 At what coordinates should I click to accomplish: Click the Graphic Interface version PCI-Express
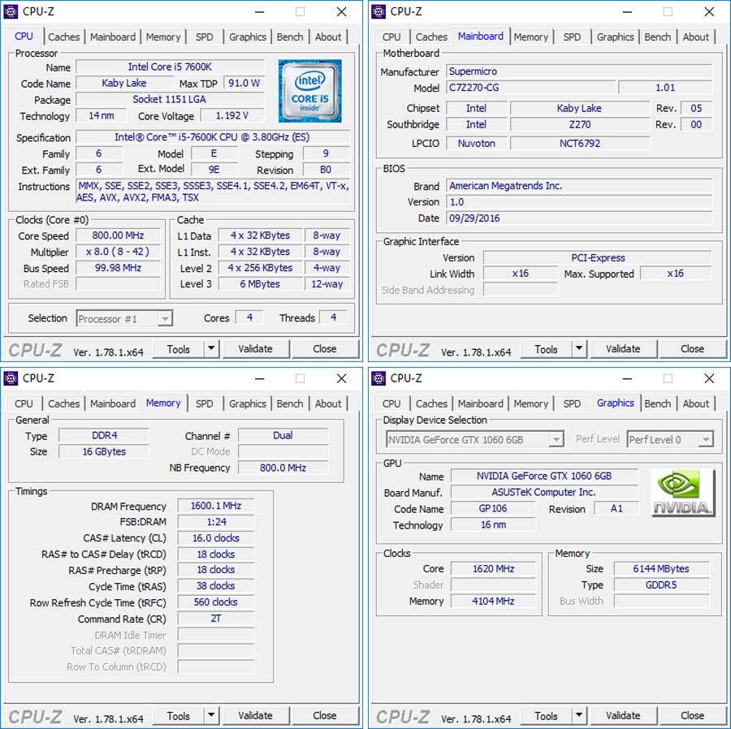598,258
